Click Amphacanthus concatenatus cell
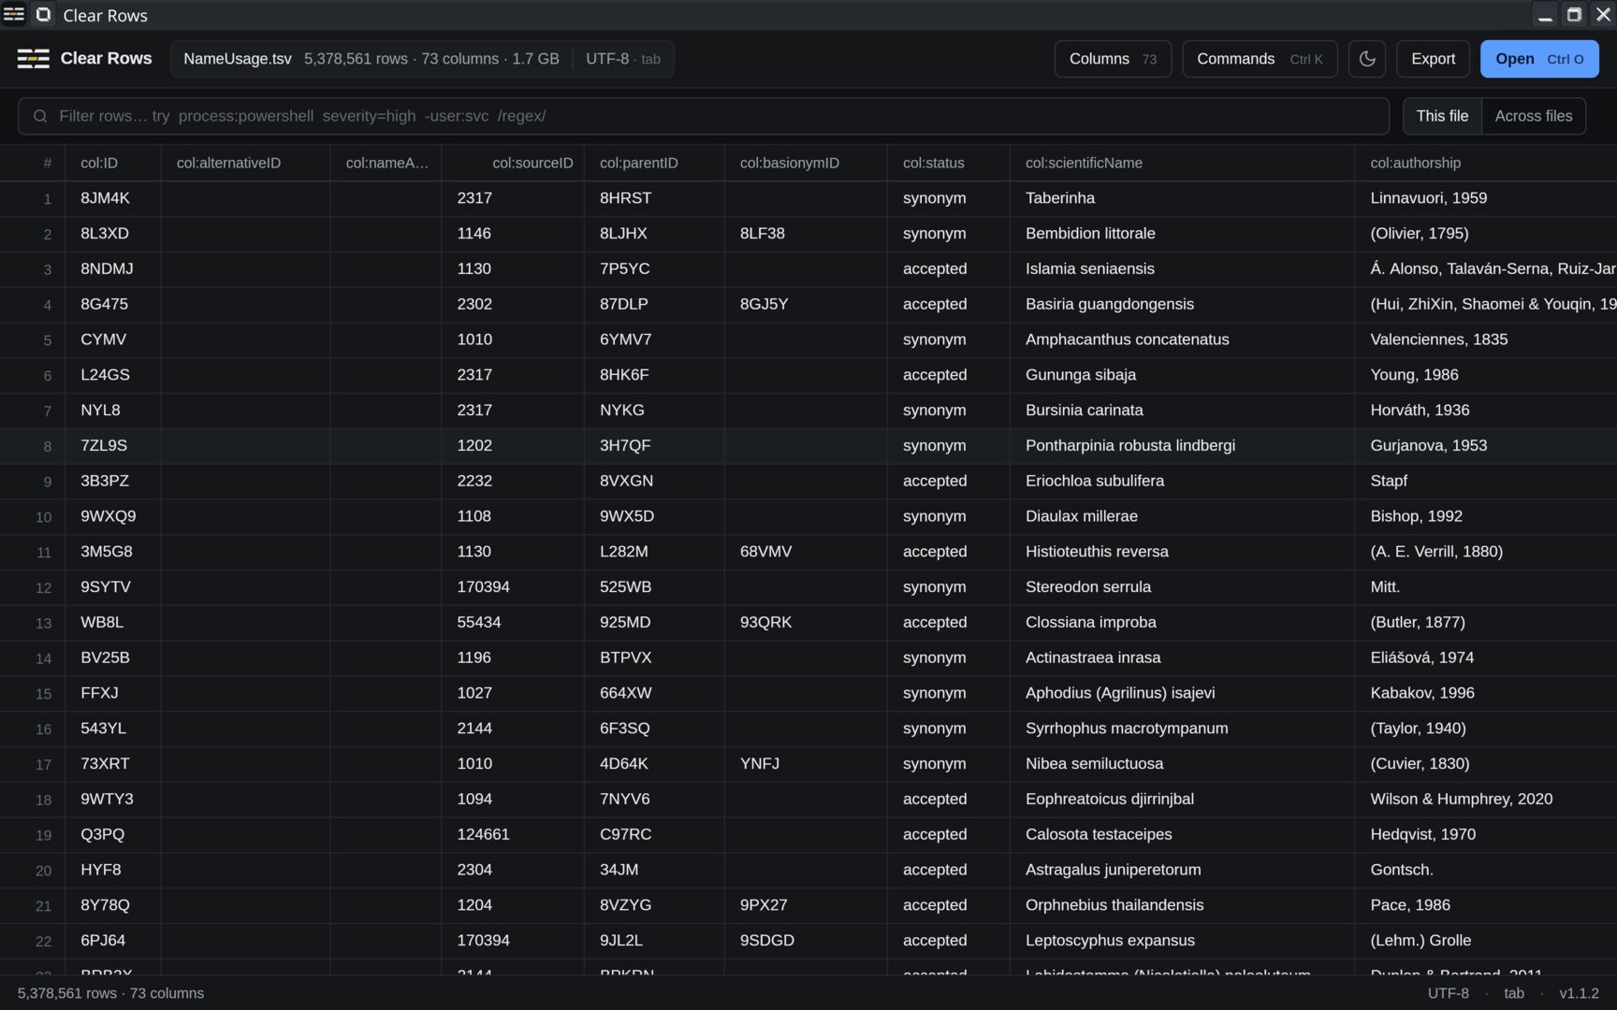Image resolution: width=1617 pixels, height=1010 pixels. coord(1182,339)
